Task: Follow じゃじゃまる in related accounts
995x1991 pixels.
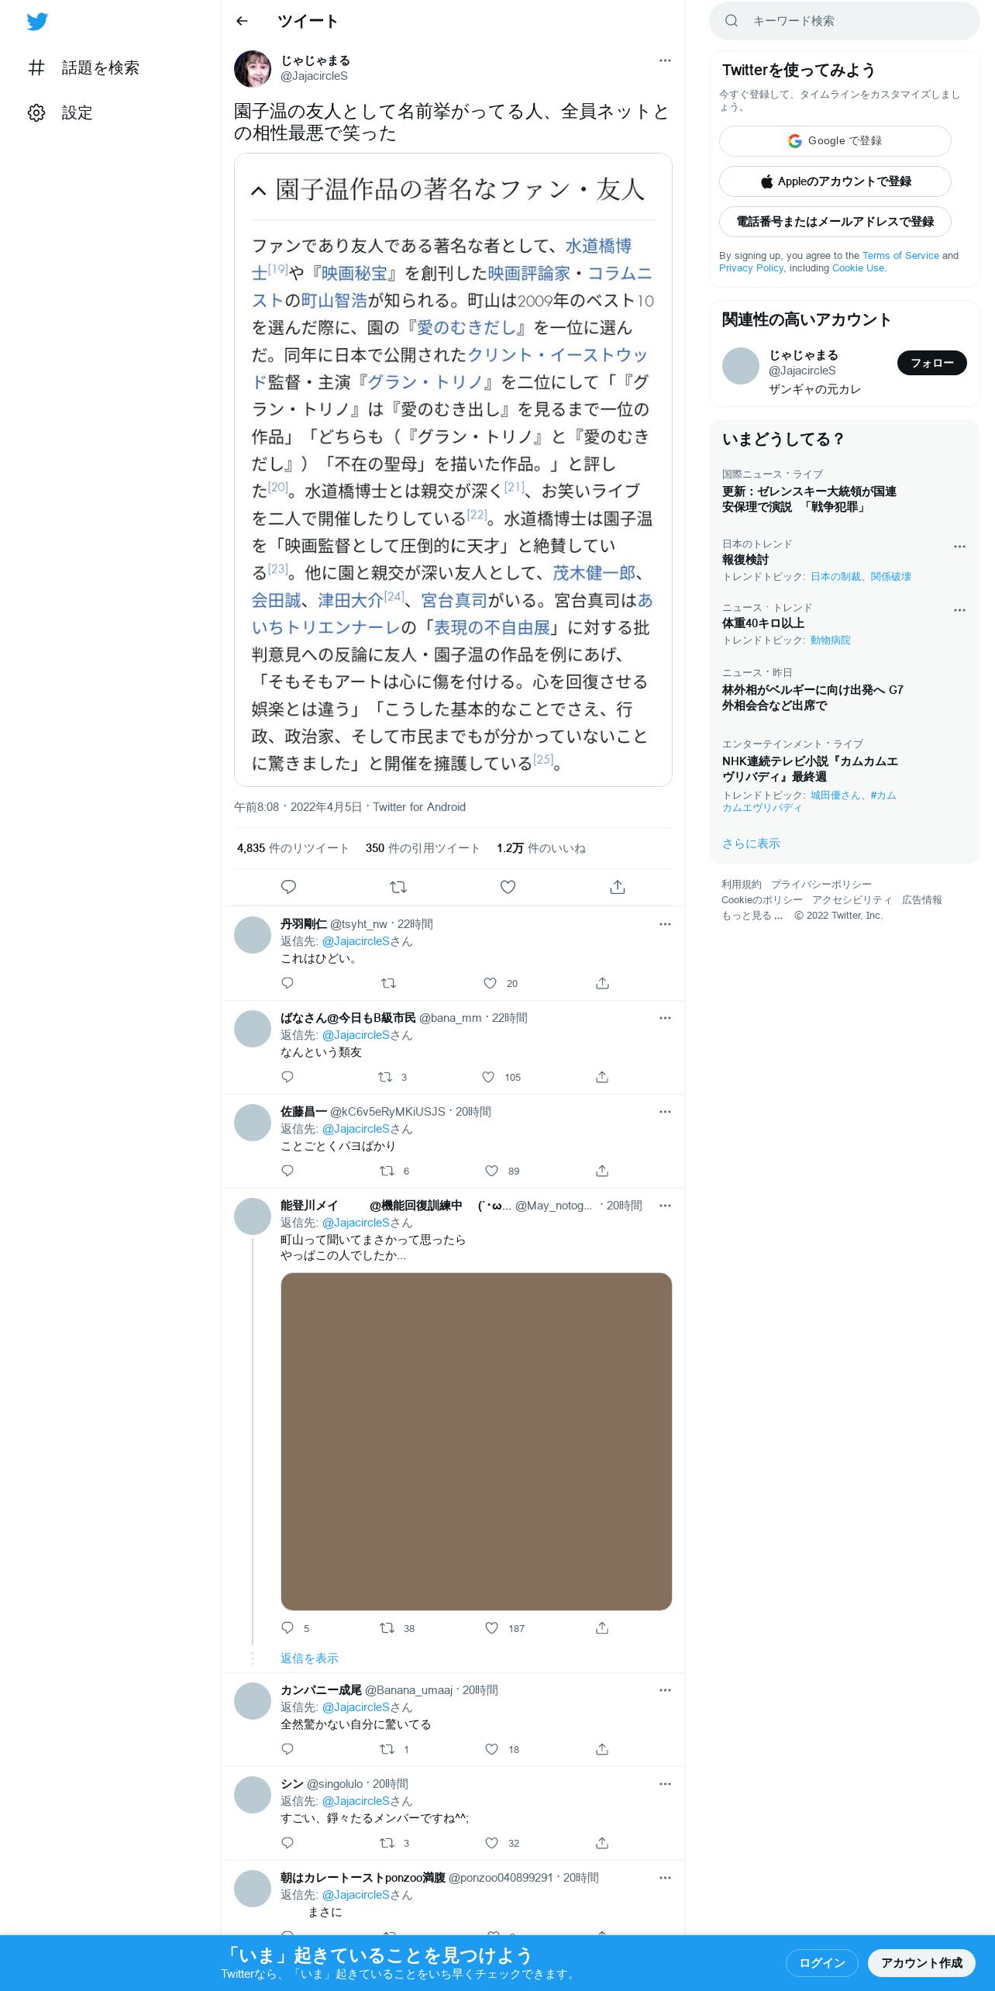Action: pyautogui.click(x=932, y=363)
